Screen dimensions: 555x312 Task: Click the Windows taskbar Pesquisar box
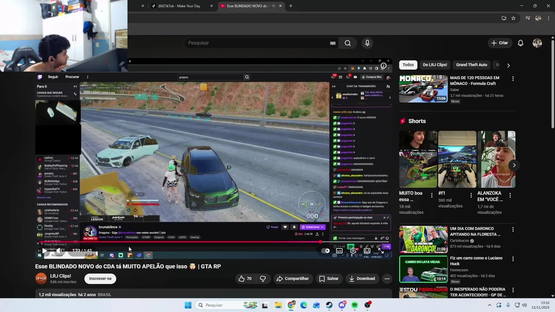coord(226,305)
